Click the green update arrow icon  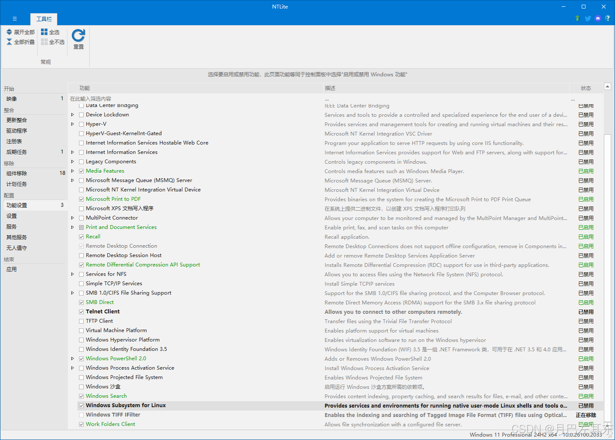coord(577,18)
